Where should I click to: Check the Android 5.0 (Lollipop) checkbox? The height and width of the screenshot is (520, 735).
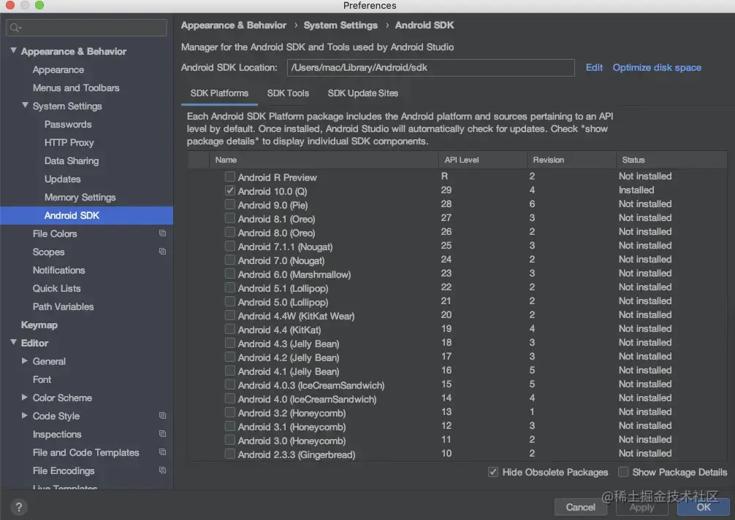(229, 301)
